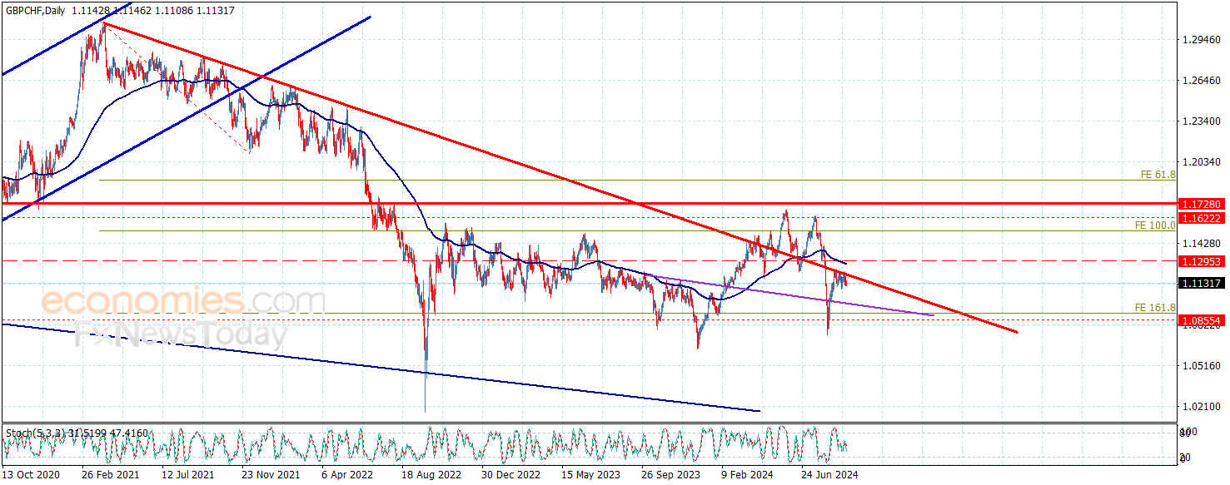Open the economies.com watermark link
The width and height of the screenshot is (1230, 485).
[x=183, y=301]
